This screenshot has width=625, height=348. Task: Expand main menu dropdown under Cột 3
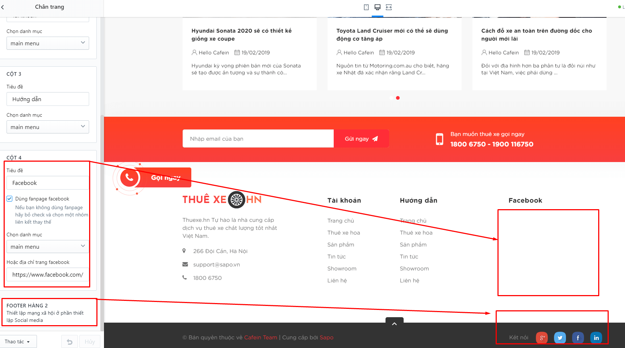[x=48, y=127]
